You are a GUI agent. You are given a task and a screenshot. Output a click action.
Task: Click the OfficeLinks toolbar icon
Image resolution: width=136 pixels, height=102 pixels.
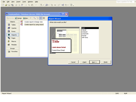point(41,5)
